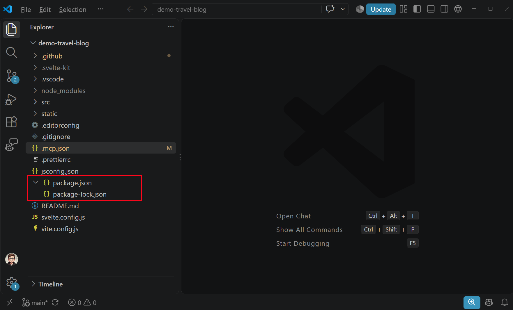
Task: Open the File menu
Action: (26, 10)
